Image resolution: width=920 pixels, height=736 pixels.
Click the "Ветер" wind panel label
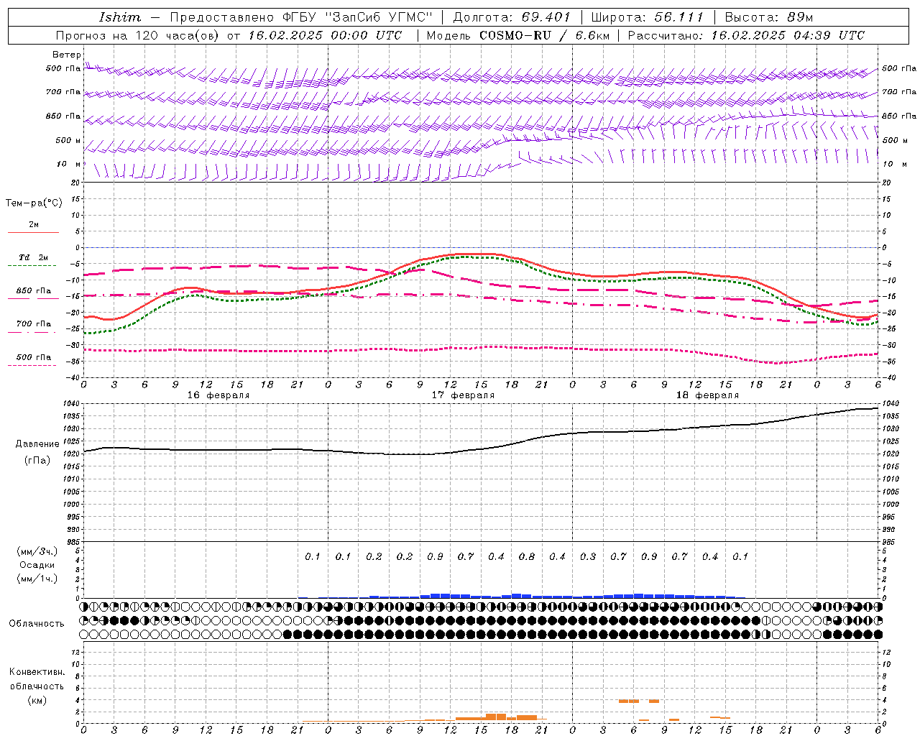(x=67, y=55)
